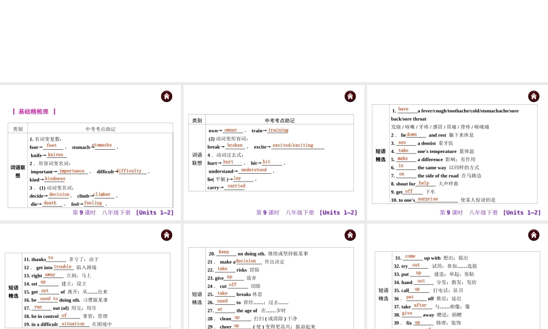Viewport: 548px width, 329px height.
Task: Open the slide thumbnail with the foot→feet table
Action: coord(90,152)
